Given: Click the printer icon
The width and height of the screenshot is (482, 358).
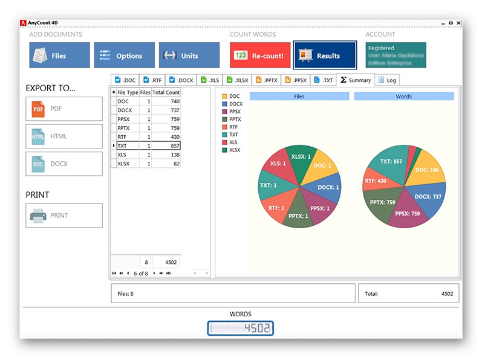Looking at the screenshot, I should click(38, 216).
